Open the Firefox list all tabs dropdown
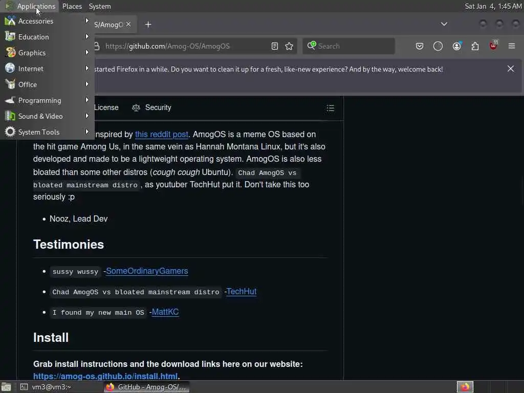 (x=444, y=24)
